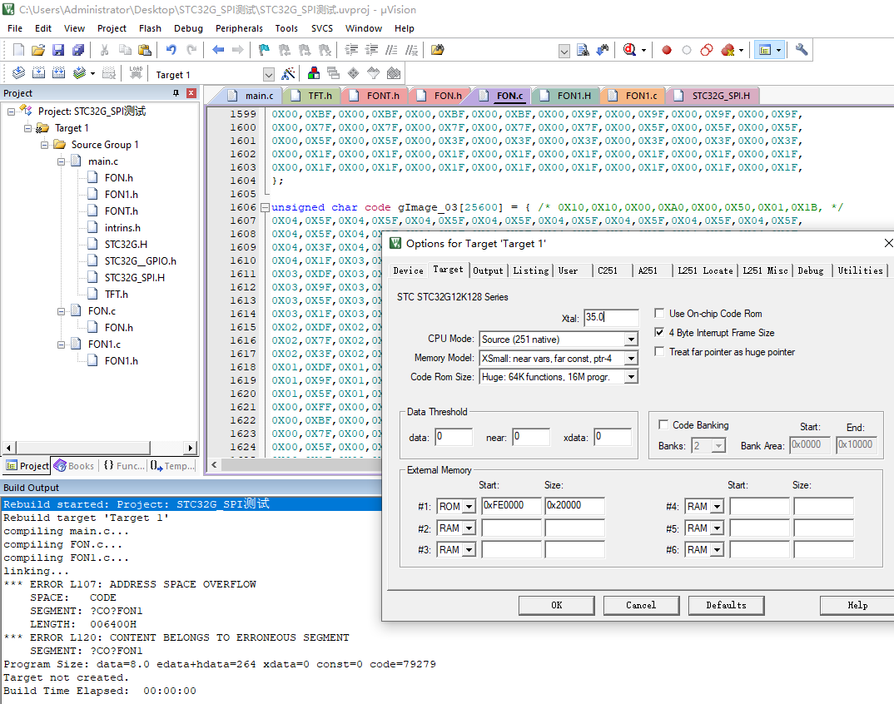The width and height of the screenshot is (894, 704).
Task: Collapse the main.c tree node
Action: [x=61, y=161]
